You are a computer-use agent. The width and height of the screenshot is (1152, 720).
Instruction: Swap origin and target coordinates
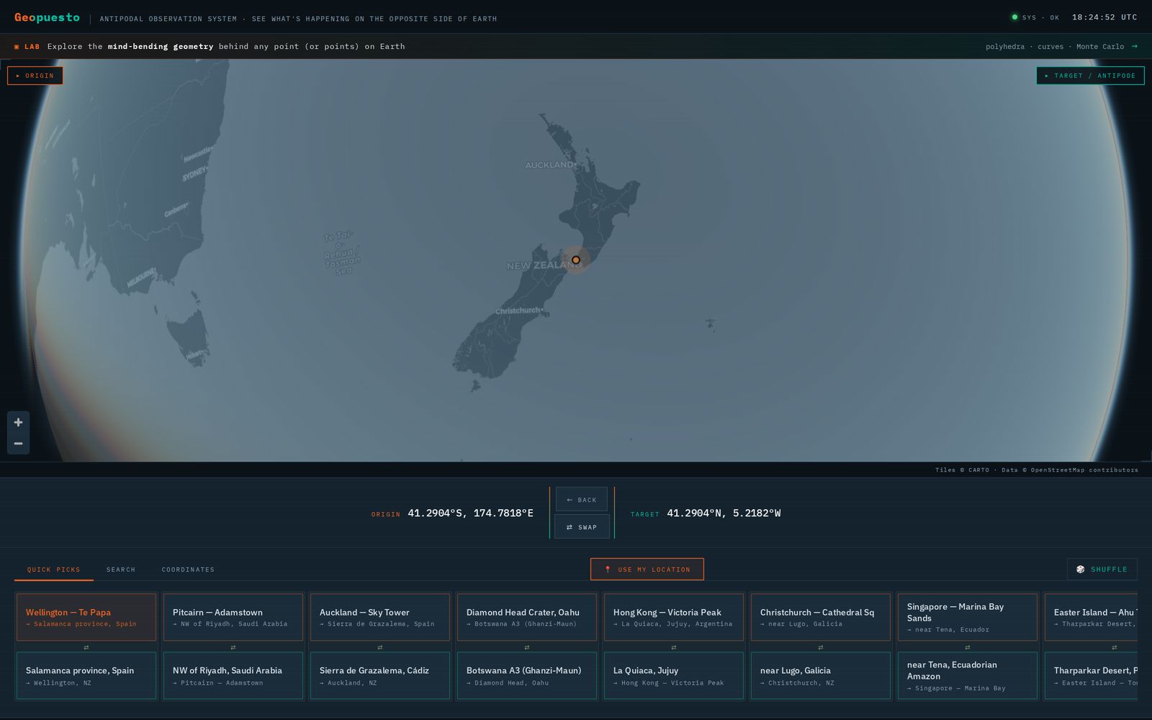pos(582,527)
